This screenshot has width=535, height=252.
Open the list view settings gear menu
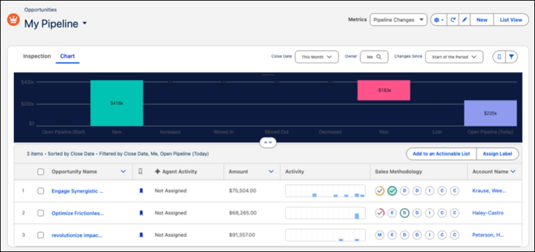[438, 20]
